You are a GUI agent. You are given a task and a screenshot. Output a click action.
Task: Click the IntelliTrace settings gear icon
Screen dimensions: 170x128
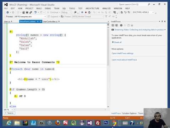(x=121, y=25)
